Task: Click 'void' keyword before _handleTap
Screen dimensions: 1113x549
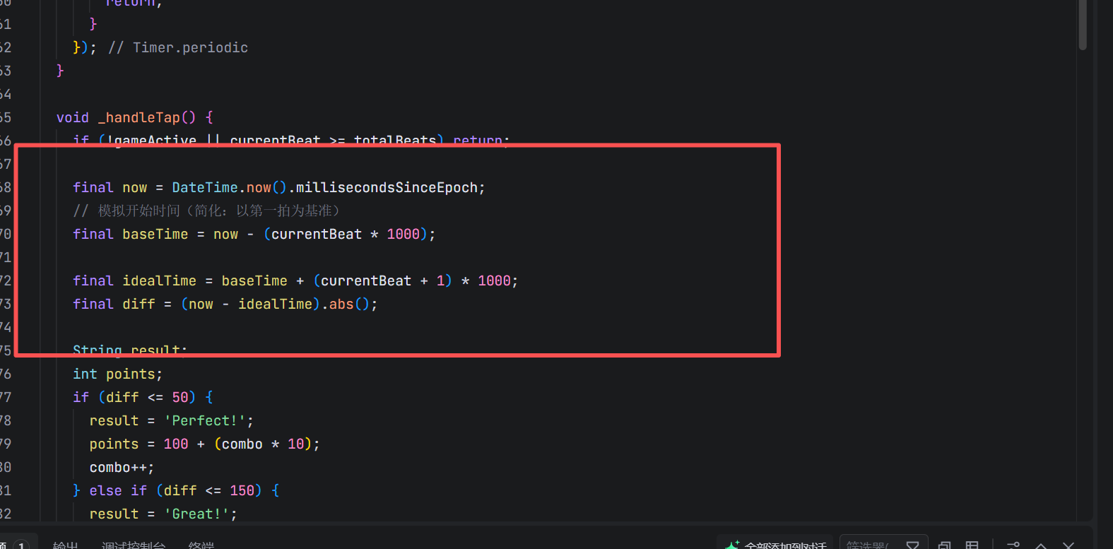Action: [x=73, y=117]
